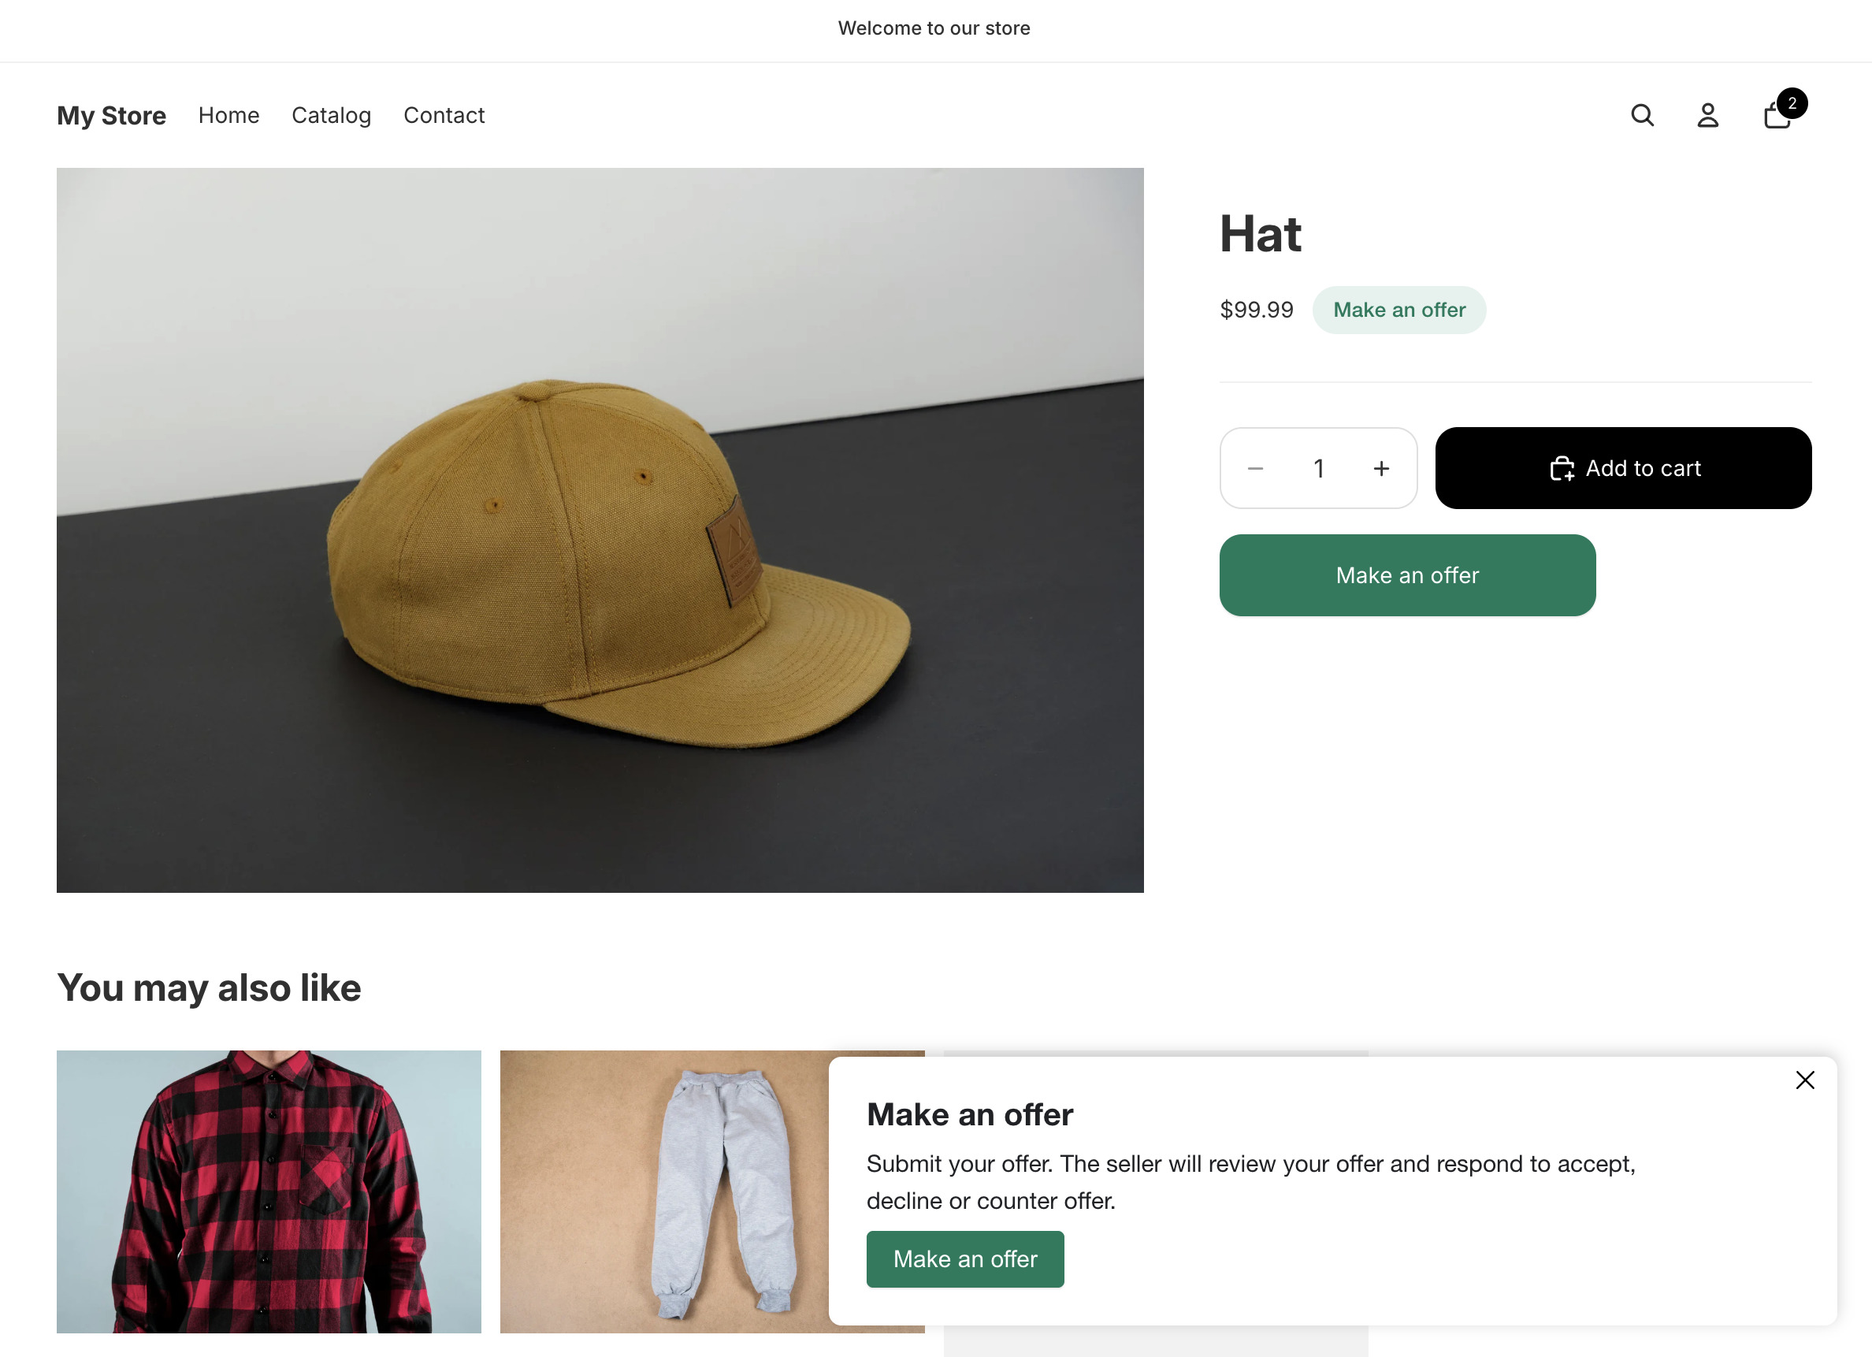Open the account profile icon
This screenshot has height=1357, width=1872.
tap(1707, 116)
